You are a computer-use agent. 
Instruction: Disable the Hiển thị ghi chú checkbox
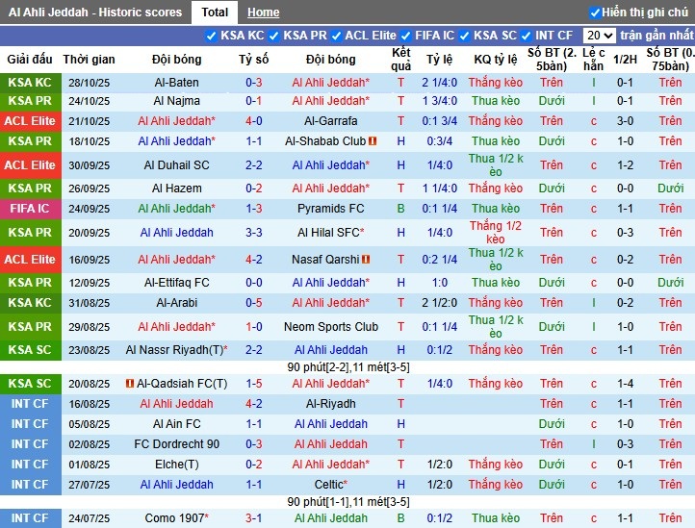[595, 13]
